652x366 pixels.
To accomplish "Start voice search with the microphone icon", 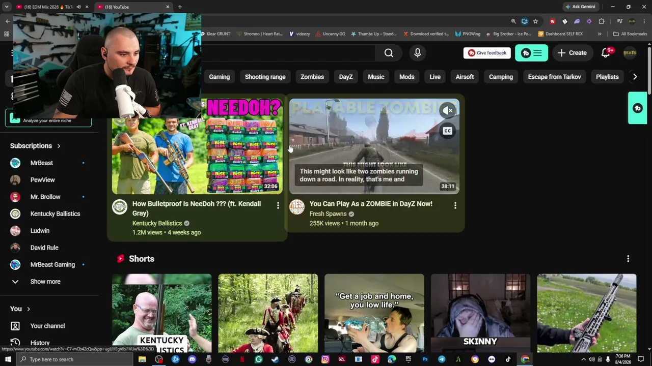I will pyautogui.click(x=418, y=53).
